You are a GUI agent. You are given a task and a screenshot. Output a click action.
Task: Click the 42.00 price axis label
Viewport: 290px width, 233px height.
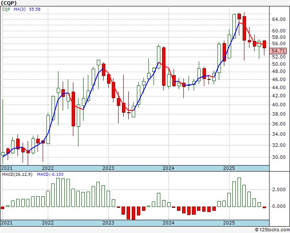pos(278,96)
